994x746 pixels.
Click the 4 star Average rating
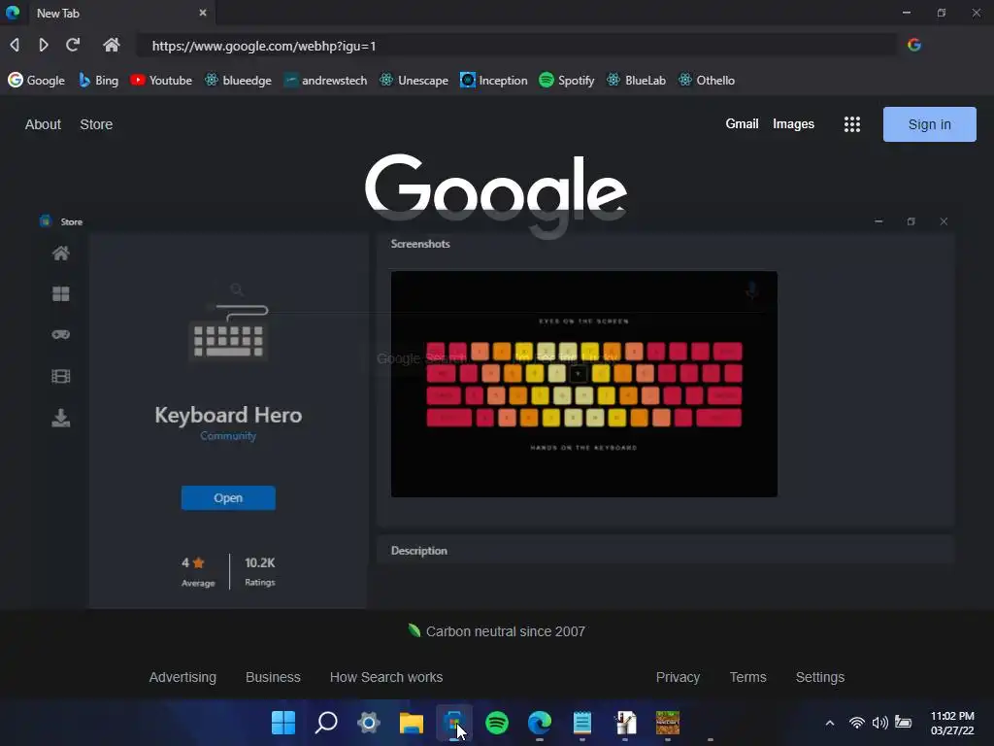198,571
